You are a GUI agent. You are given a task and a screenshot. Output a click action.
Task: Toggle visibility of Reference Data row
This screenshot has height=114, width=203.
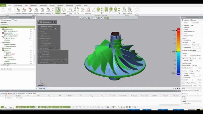31,29
